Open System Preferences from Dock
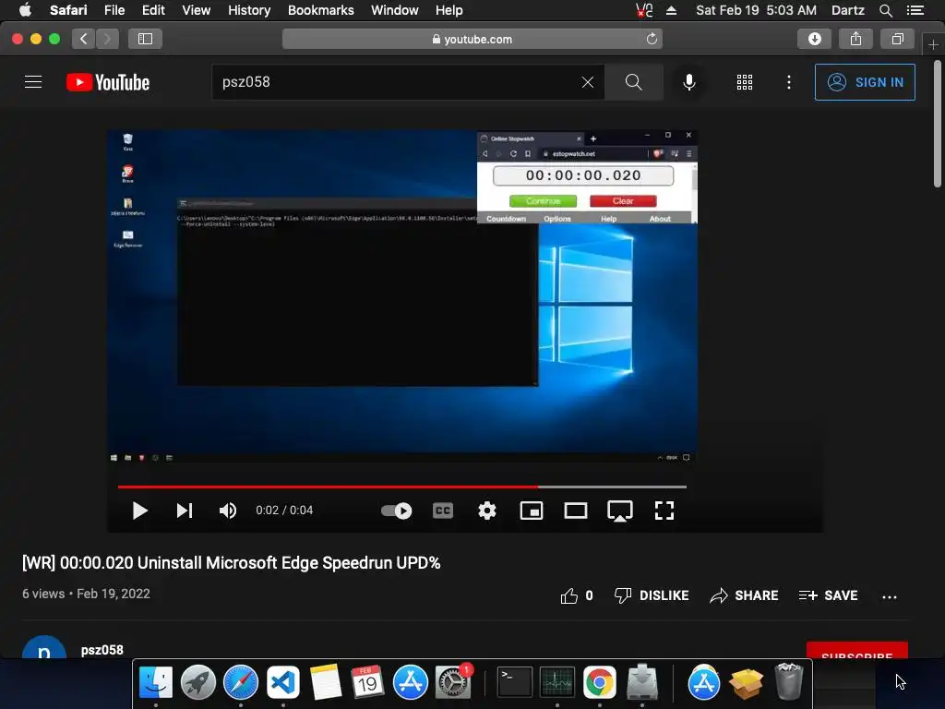945x709 pixels. pyautogui.click(x=453, y=682)
